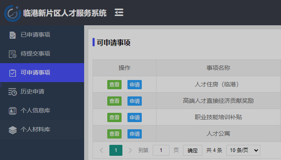Click the 人才公寓 cell text

[x=218, y=133]
